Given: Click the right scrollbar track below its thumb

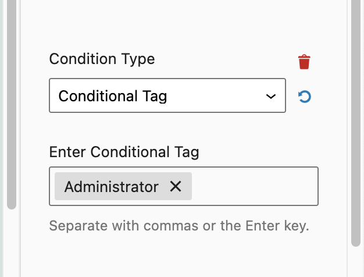Looking at the screenshot, I should (x=356, y=262).
